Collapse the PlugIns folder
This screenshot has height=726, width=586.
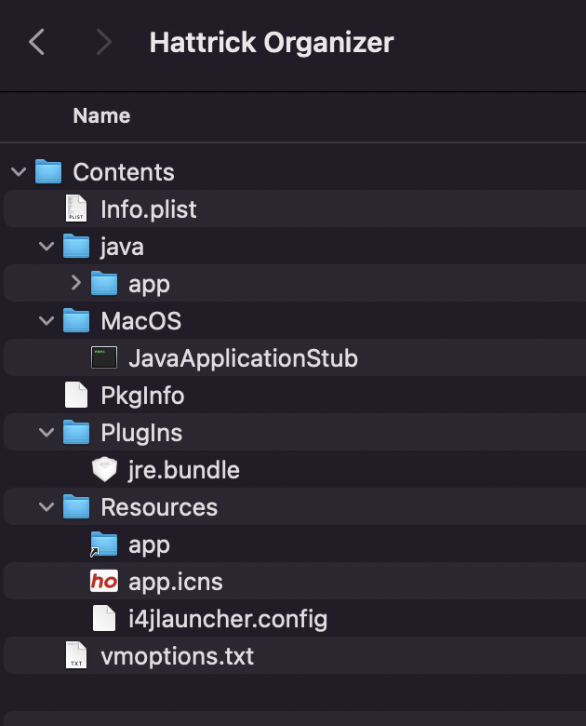coord(47,433)
